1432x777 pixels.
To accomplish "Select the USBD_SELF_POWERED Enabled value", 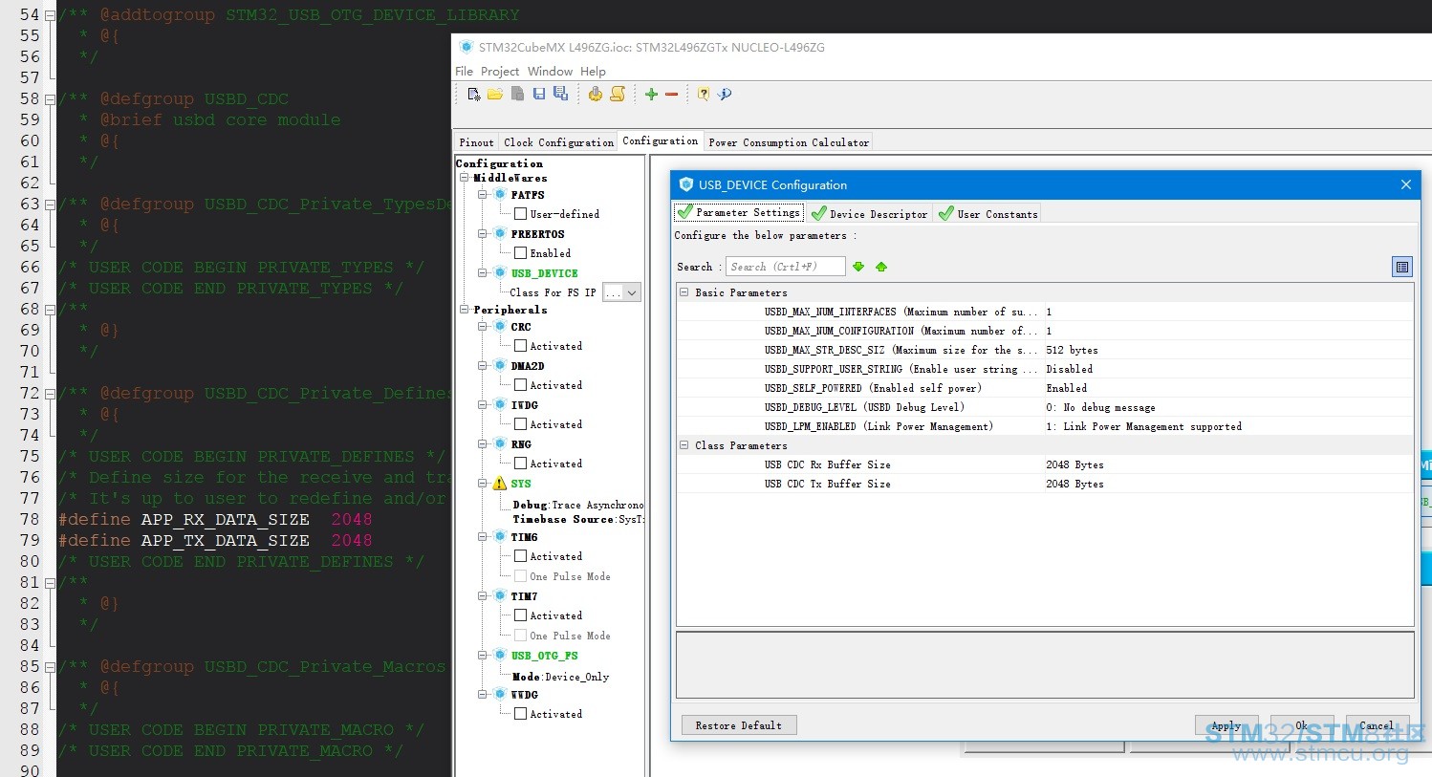I will click(x=1228, y=388).
